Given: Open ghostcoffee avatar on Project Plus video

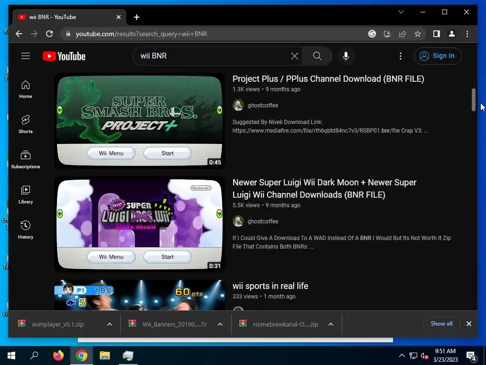Looking at the screenshot, I should tap(238, 105).
